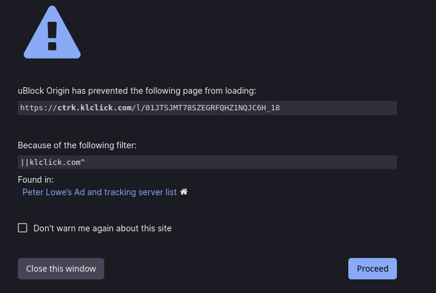Tick the don't warn me again checkbox

coord(23,228)
